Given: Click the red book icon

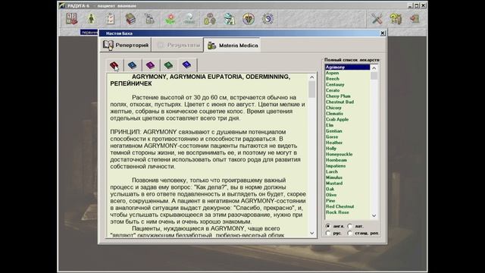Looking at the screenshot, I should (114, 65).
